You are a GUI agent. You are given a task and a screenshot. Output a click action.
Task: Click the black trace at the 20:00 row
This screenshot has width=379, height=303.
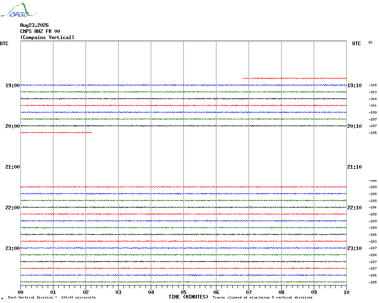[x=183, y=126]
